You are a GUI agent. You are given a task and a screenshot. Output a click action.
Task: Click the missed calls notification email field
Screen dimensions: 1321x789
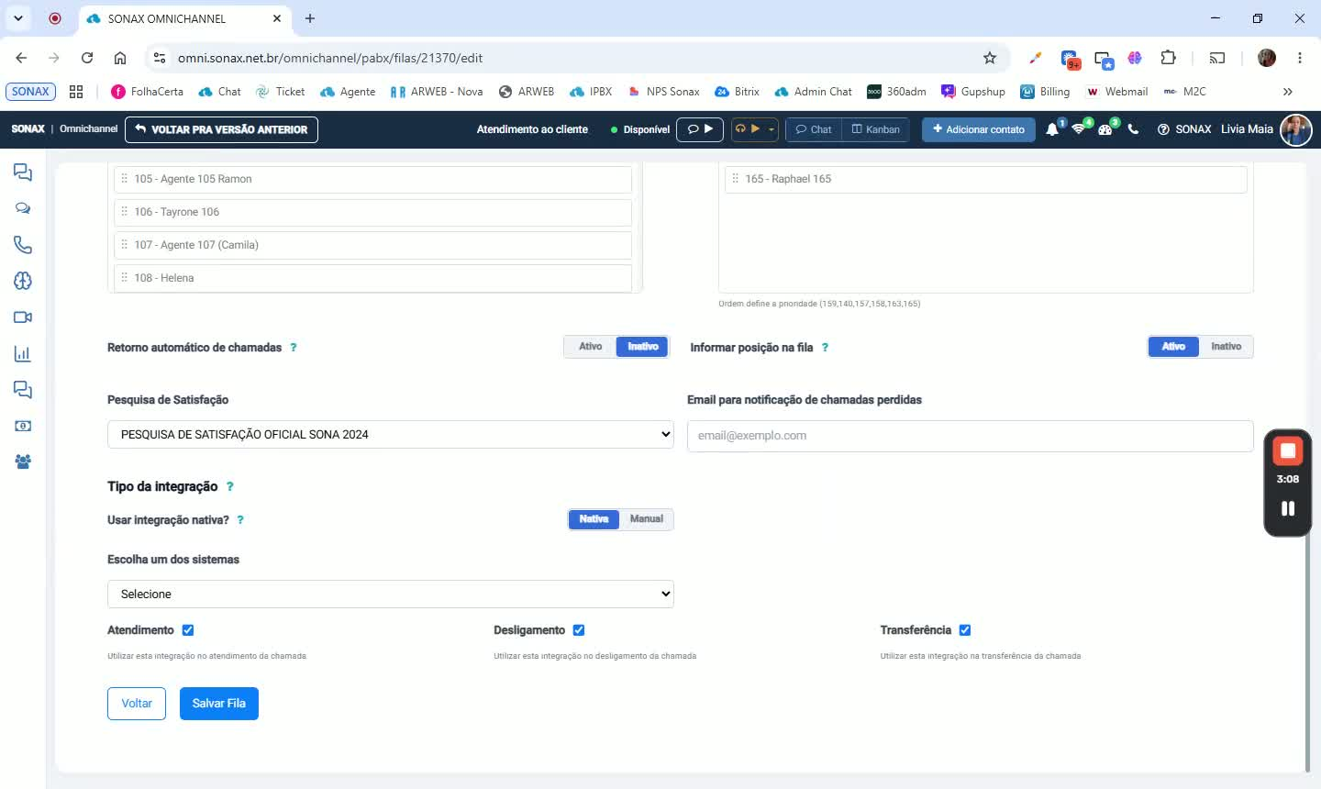(971, 436)
